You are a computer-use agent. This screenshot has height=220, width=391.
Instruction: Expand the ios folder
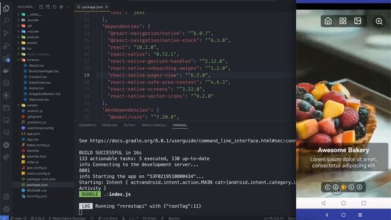(x=18, y=48)
